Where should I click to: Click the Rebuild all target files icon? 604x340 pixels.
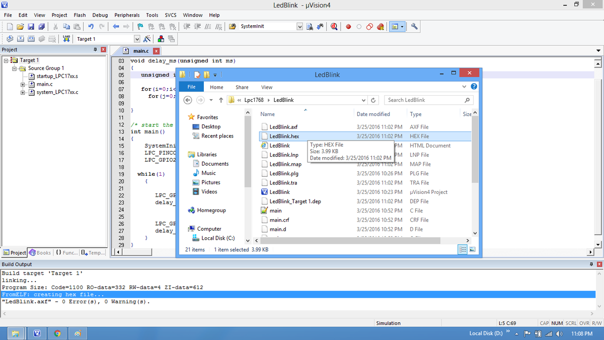pyautogui.click(x=31, y=39)
